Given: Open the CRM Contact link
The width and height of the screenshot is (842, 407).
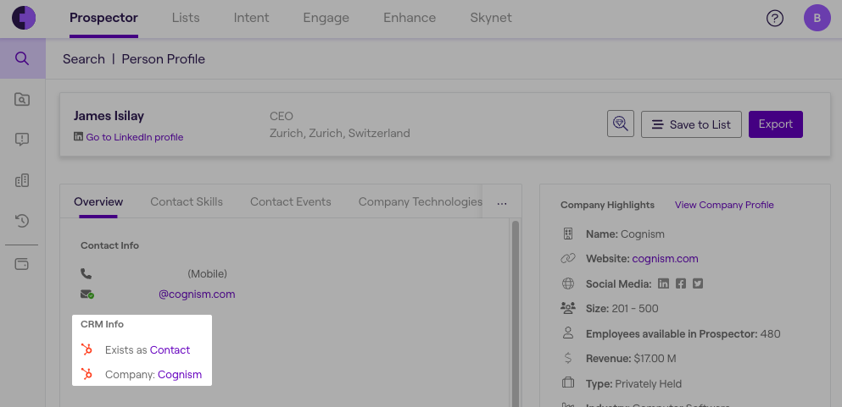Looking at the screenshot, I should click(x=170, y=349).
